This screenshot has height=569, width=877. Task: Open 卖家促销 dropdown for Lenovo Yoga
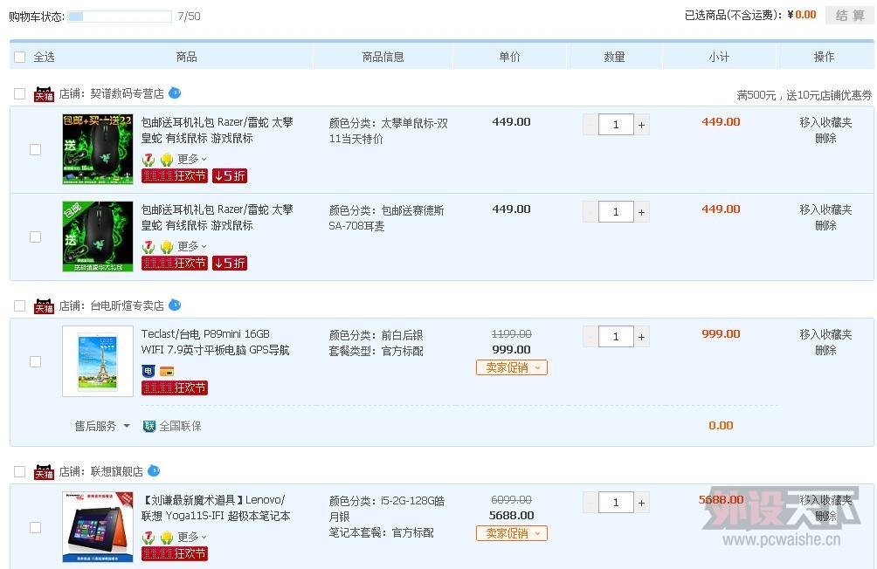(512, 534)
